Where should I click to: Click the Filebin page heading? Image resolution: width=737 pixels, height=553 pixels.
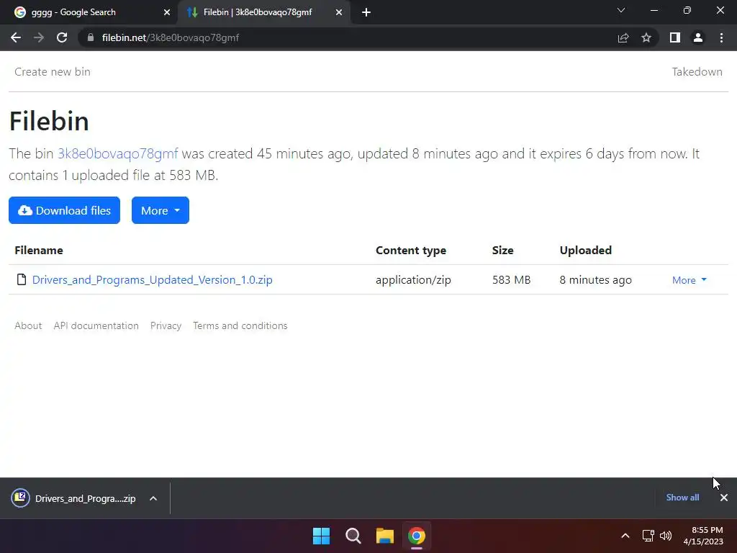(x=49, y=121)
